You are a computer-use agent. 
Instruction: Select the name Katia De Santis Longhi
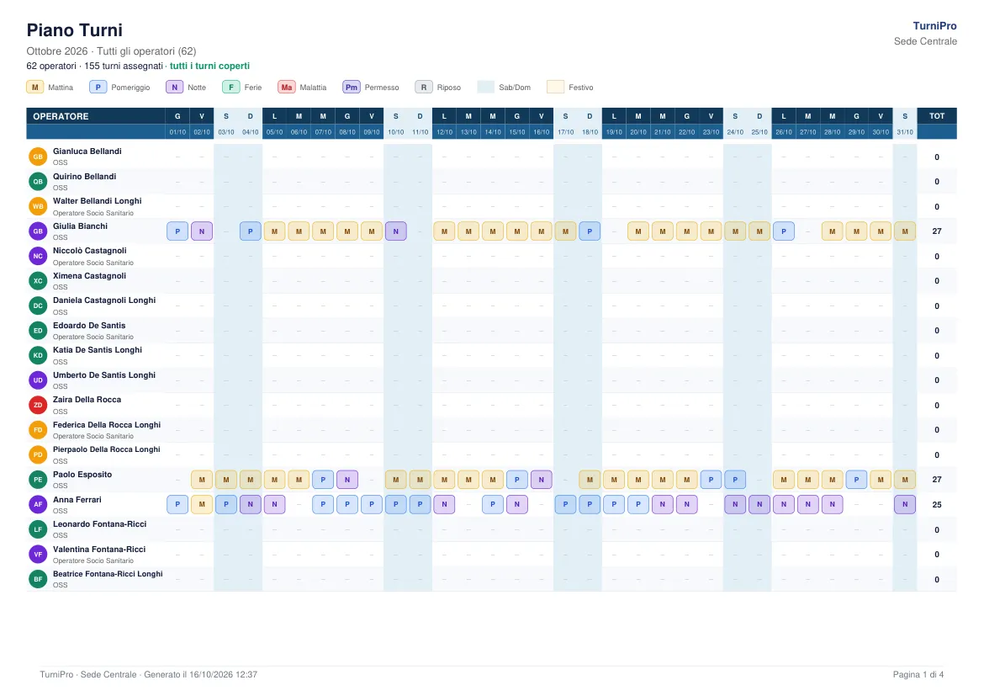coord(98,350)
